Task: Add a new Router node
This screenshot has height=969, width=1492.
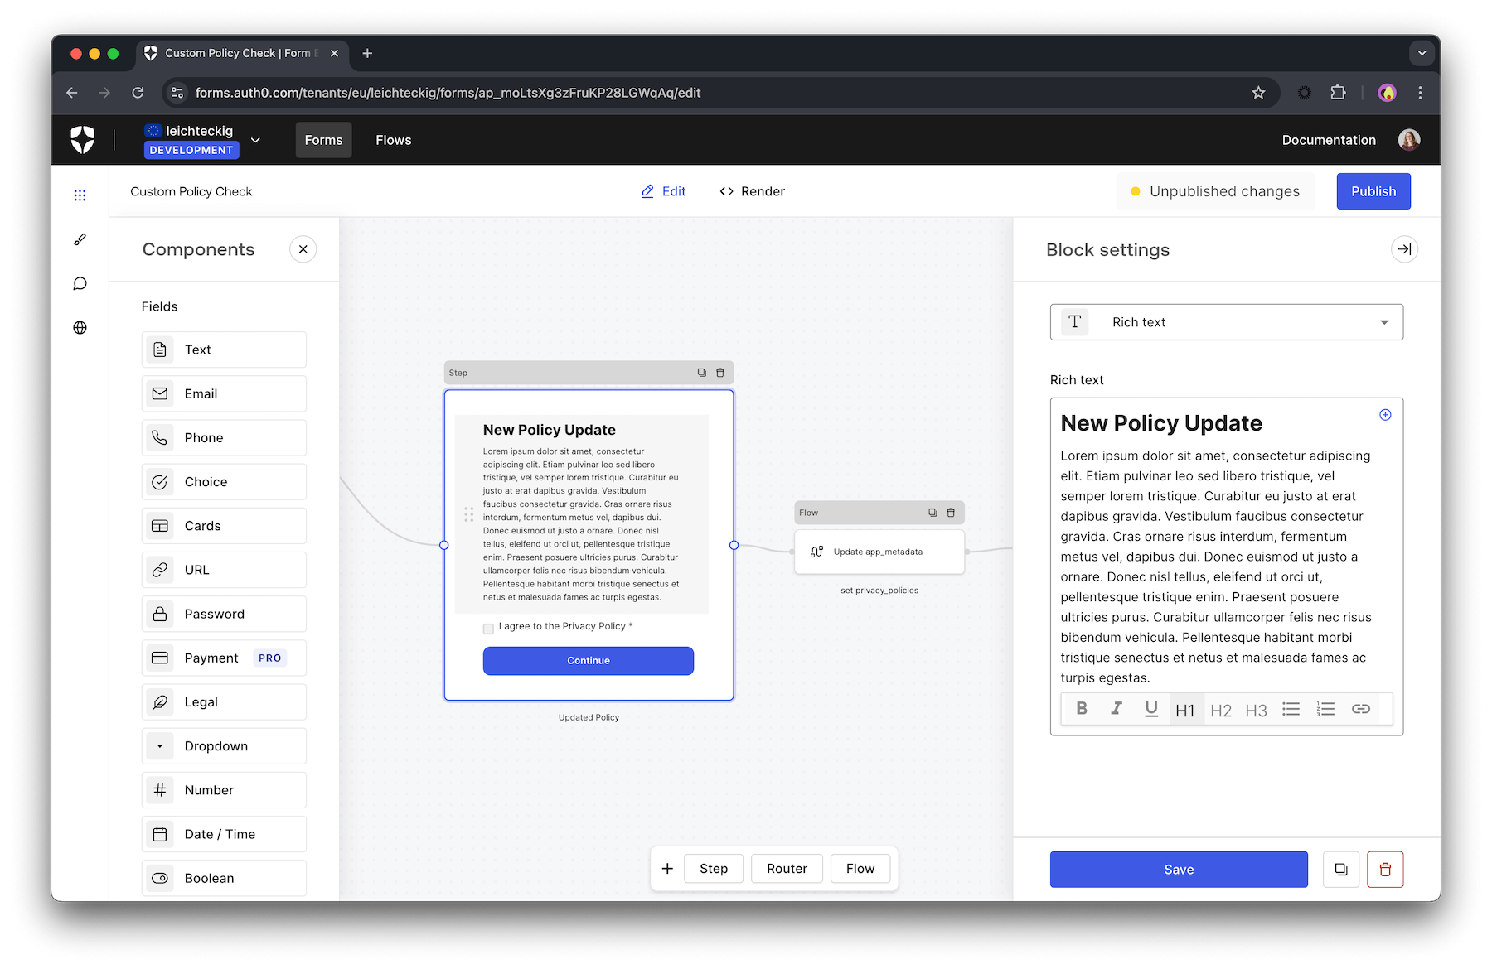Action: (787, 869)
